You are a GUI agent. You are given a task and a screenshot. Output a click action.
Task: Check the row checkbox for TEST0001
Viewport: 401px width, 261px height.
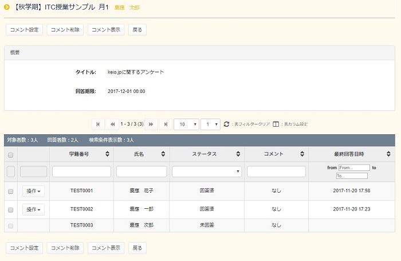pyautogui.click(x=10, y=192)
